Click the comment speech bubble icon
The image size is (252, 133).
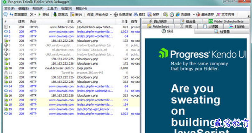coord(6,14)
